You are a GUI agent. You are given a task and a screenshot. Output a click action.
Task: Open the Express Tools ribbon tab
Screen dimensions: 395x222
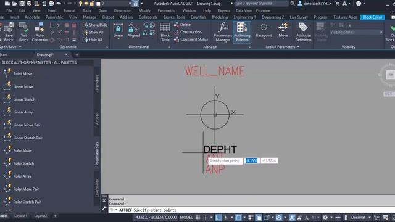(174, 17)
